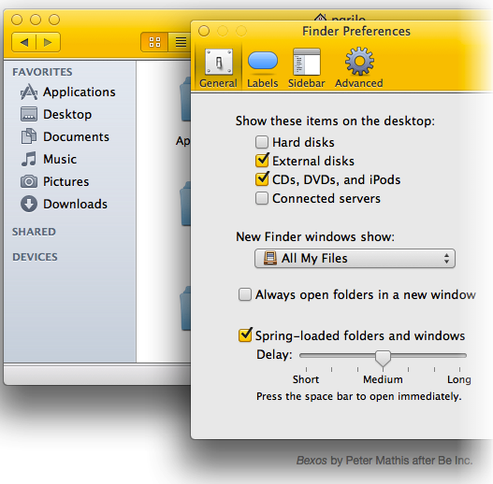This screenshot has width=493, height=484.
Task: Minimize the background Finder window
Action: (36, 20)
